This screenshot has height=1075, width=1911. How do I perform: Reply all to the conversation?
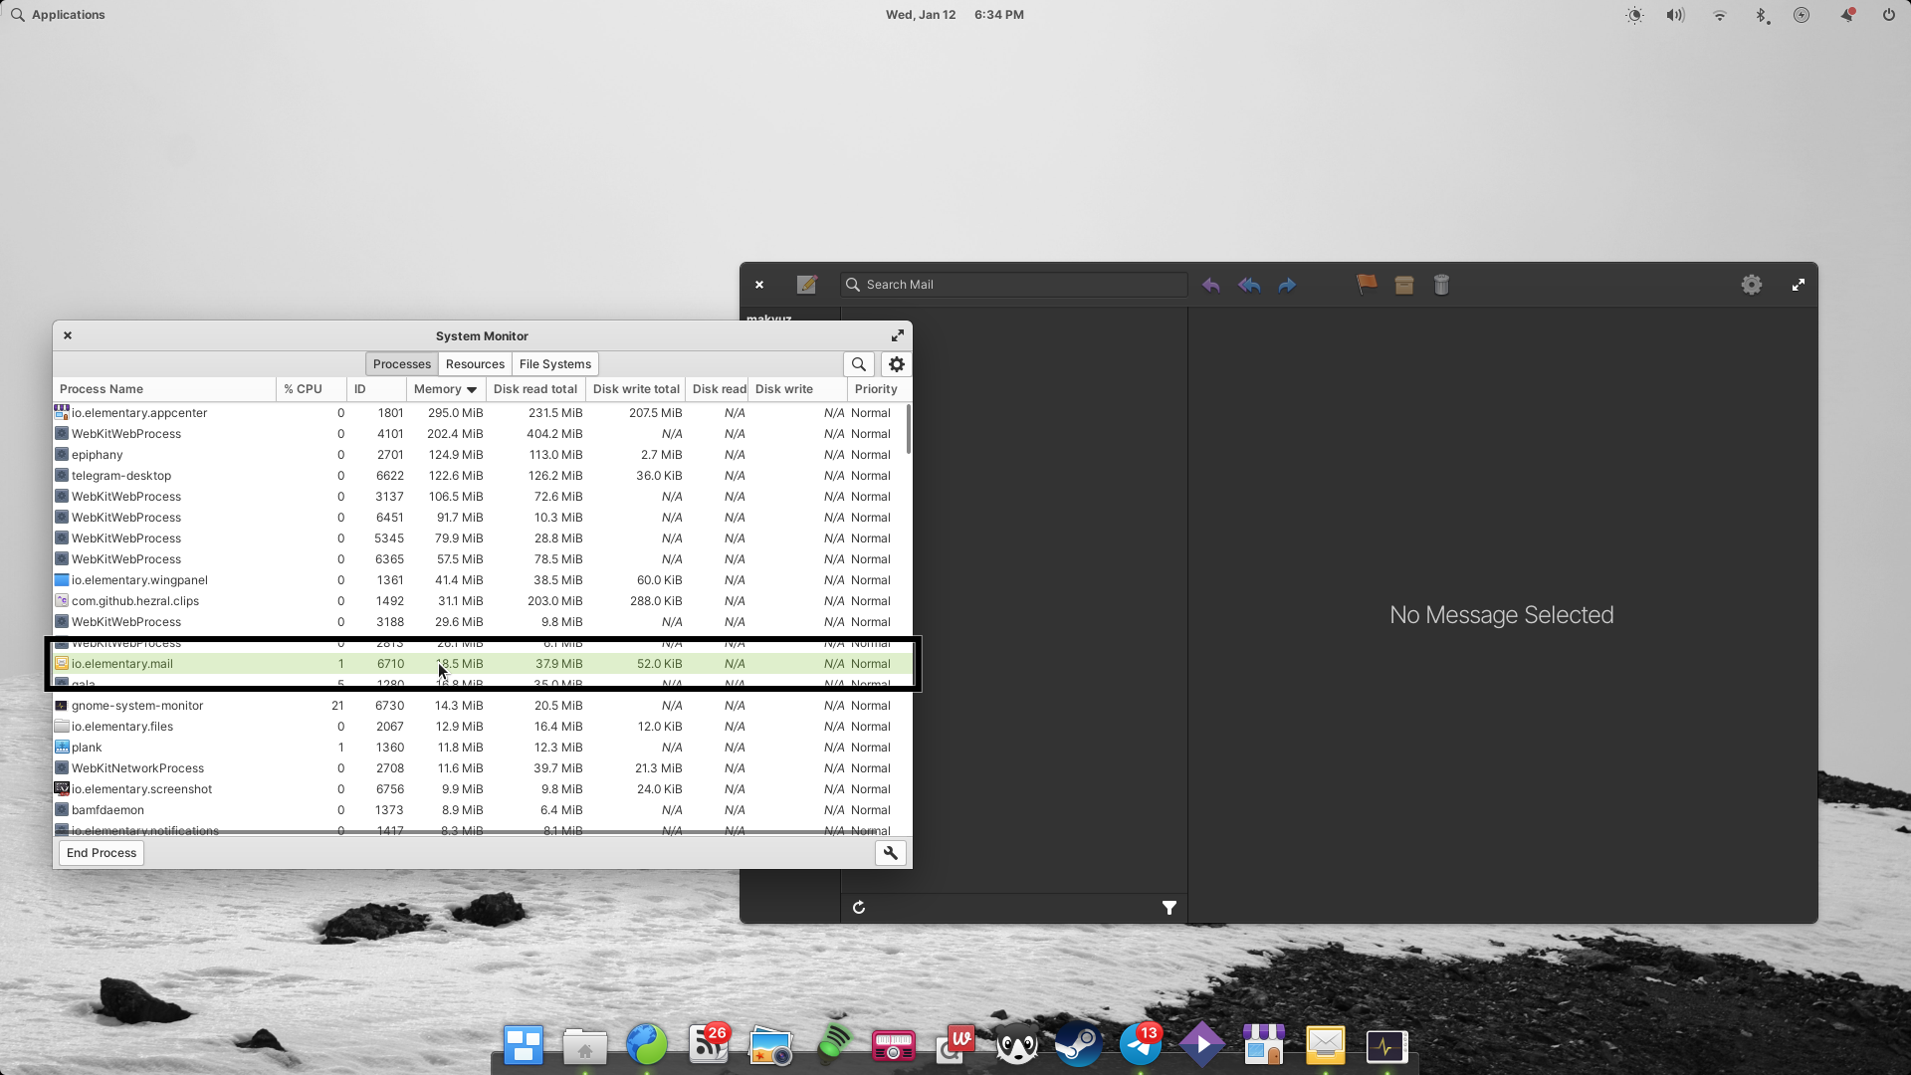pos(1249,285)
